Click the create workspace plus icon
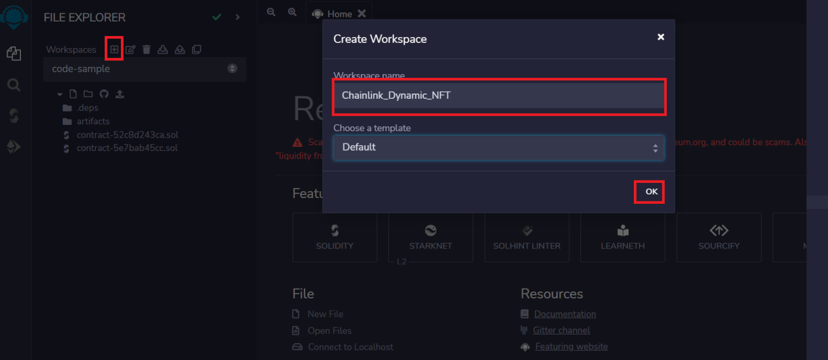The image size is (828, 360). point(114,49)
